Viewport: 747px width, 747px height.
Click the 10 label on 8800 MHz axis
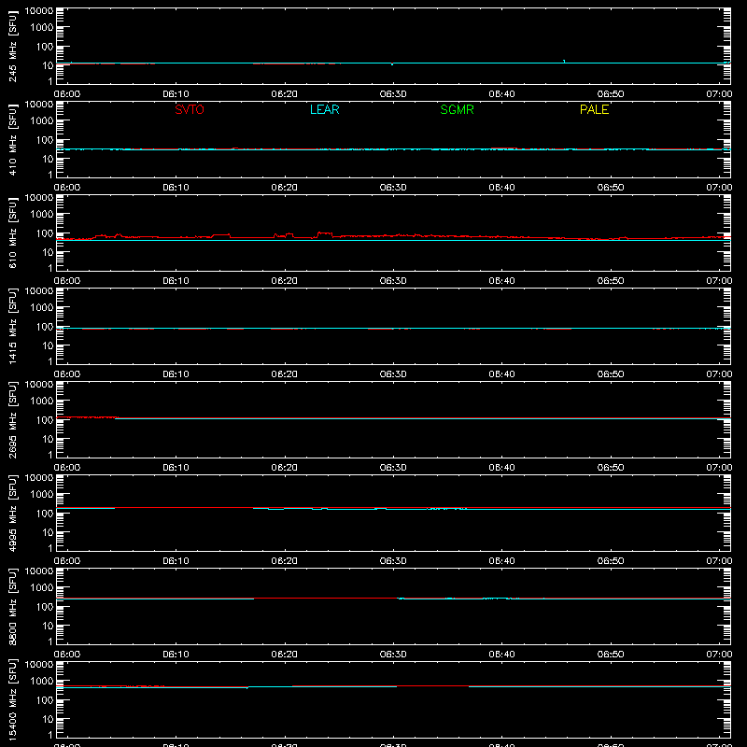click(x=49, y=626)
